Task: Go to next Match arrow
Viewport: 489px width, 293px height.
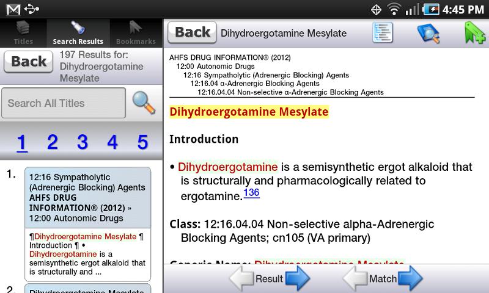Action: click(x=410, y=278)
